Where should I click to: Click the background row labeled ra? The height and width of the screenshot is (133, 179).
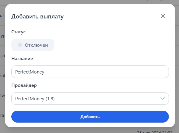[3, 115]
